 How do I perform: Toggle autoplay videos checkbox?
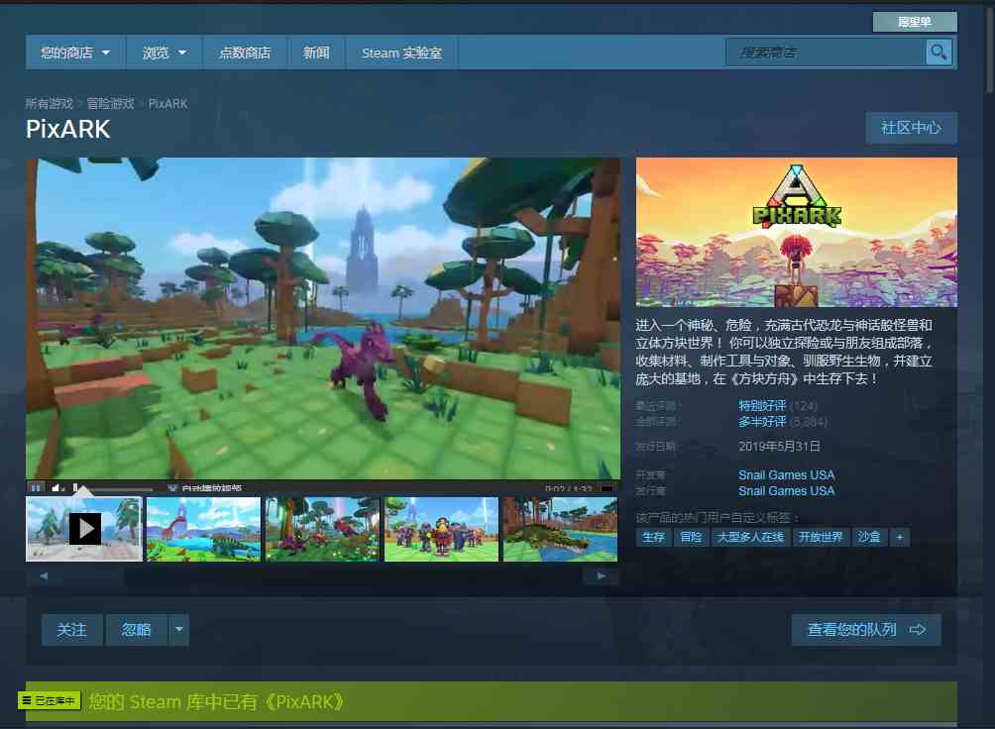point(172,488)
